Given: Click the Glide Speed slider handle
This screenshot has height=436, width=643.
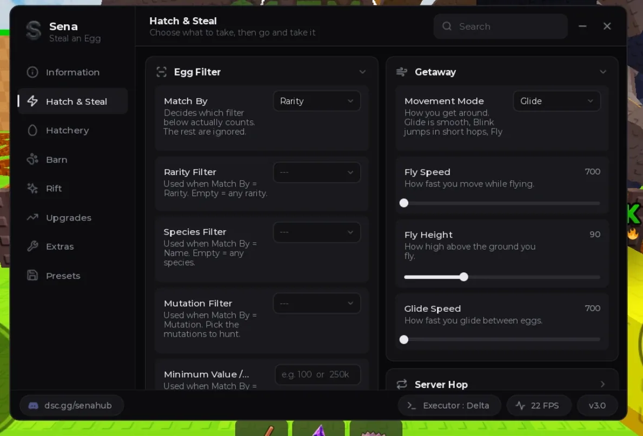Looking at the screenshot, I should click(x=404, y=340).
